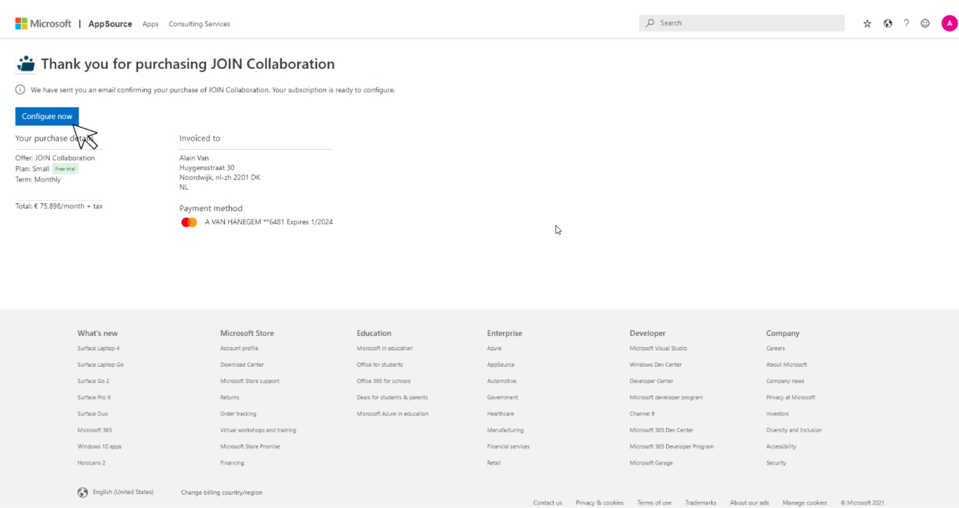959x508 pixels.
Task: Click the Microsoft logo in header
Action: pos(43,24)
